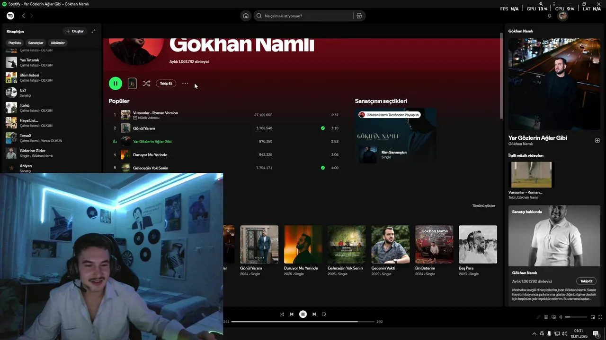Enable artist shuffle next to Takip Et
Image resolution: width=606 pixels, height=340 pixels.
(x=146, y=83)
